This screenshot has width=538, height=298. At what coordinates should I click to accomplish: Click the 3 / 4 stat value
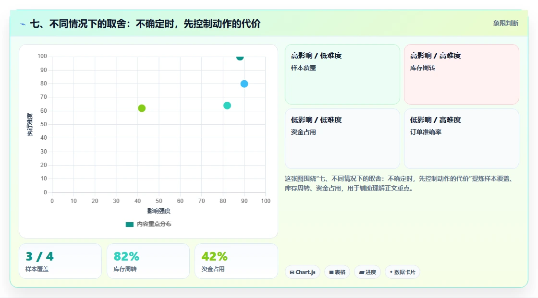tap(39, 257)
